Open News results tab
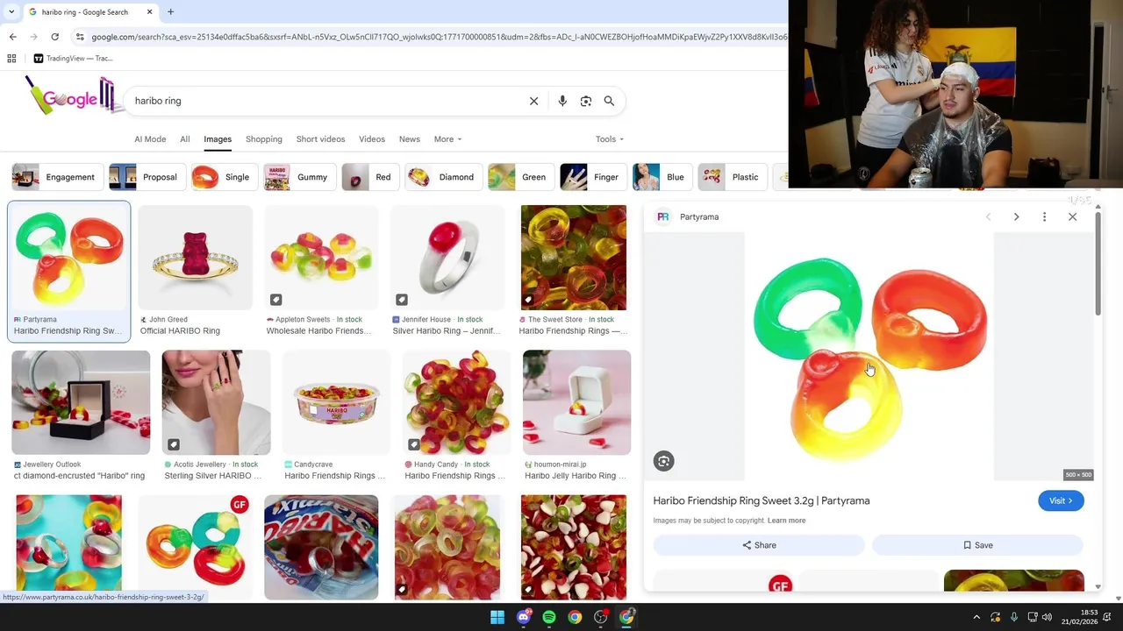Image resolution: width=1123 pixels, height=631 pixels. (x=410, y=139)
